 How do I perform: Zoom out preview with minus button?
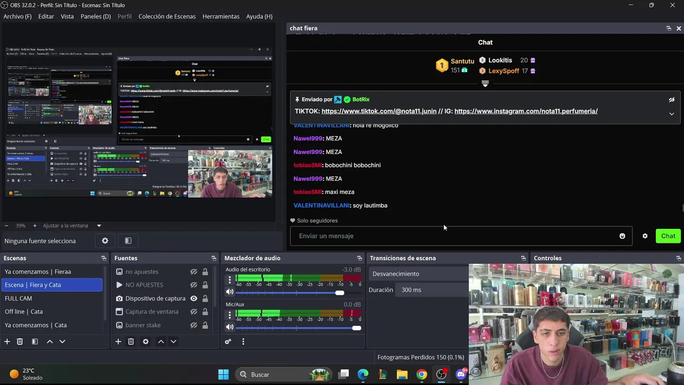click(5, 226)
